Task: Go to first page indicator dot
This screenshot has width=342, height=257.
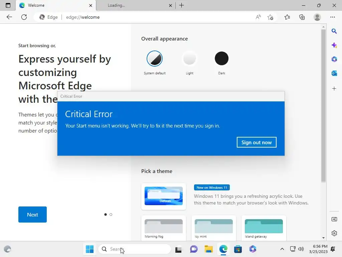Action: 106,215
